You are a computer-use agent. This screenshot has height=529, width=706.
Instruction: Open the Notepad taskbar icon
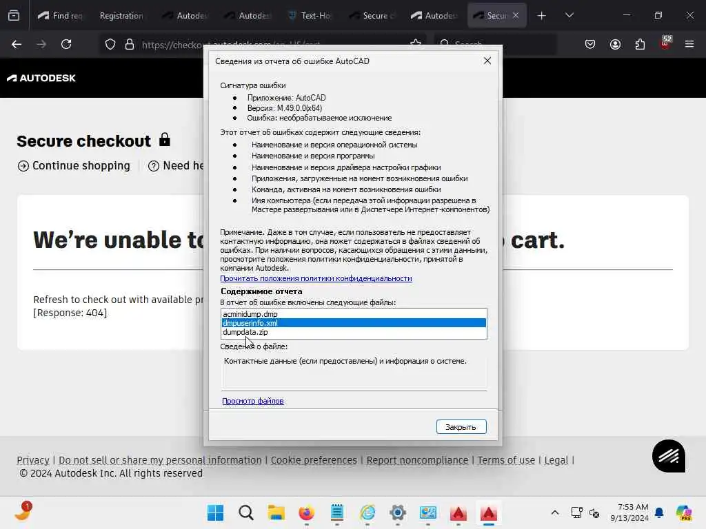(x=336, y=512)
